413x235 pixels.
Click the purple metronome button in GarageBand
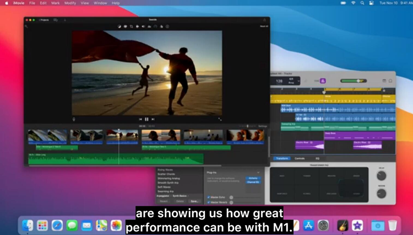[x=323, y=81]
